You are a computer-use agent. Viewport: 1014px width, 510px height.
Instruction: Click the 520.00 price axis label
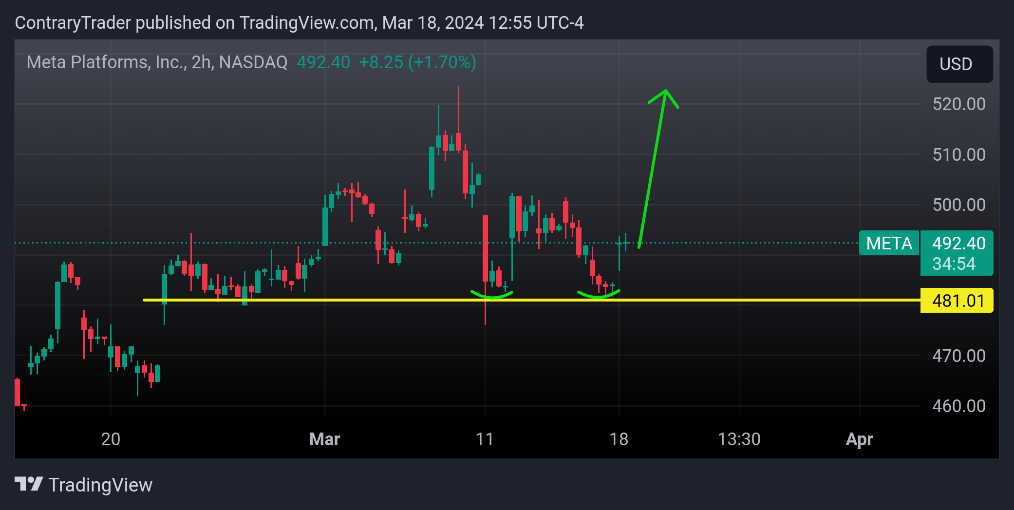pos(958,104)
